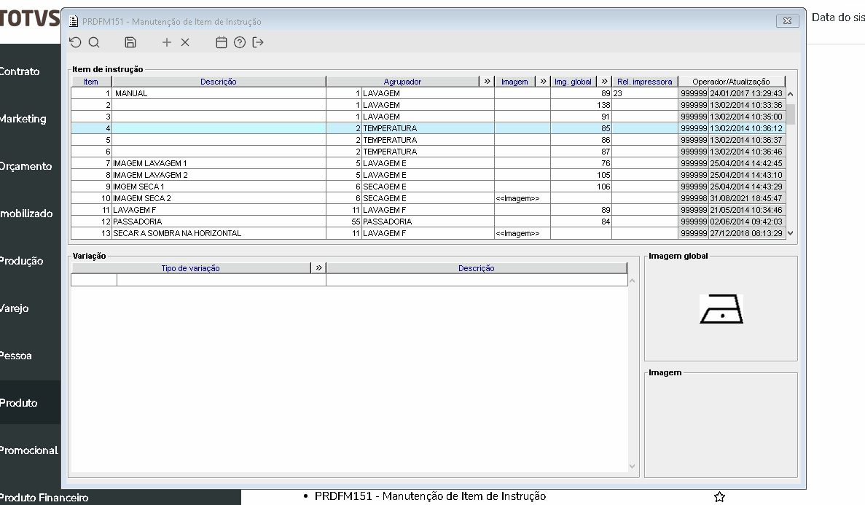Add a new item with plus icon

point(167,42)
